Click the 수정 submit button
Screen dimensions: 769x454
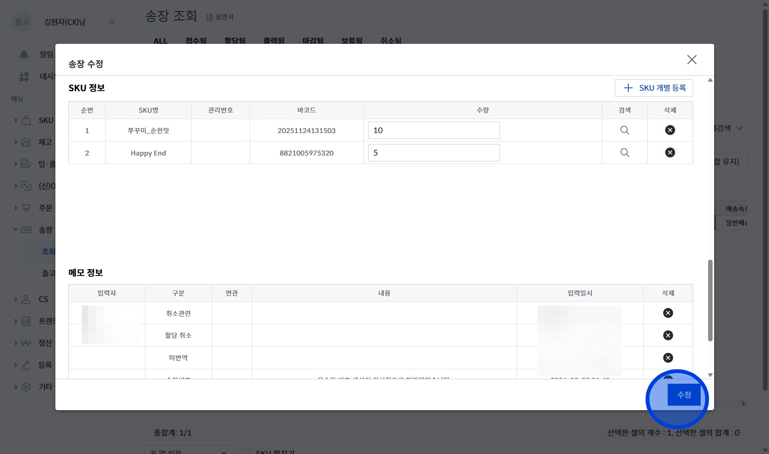point(684,395)
